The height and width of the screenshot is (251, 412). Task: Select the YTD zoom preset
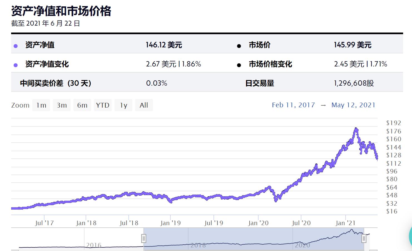click(103, 105)
